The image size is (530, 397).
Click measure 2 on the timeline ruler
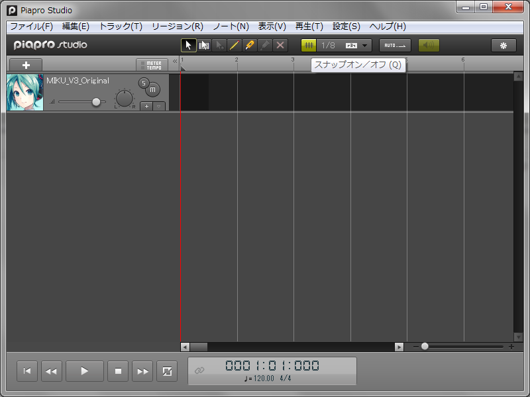pyautogui.click(x=237, y=60)
